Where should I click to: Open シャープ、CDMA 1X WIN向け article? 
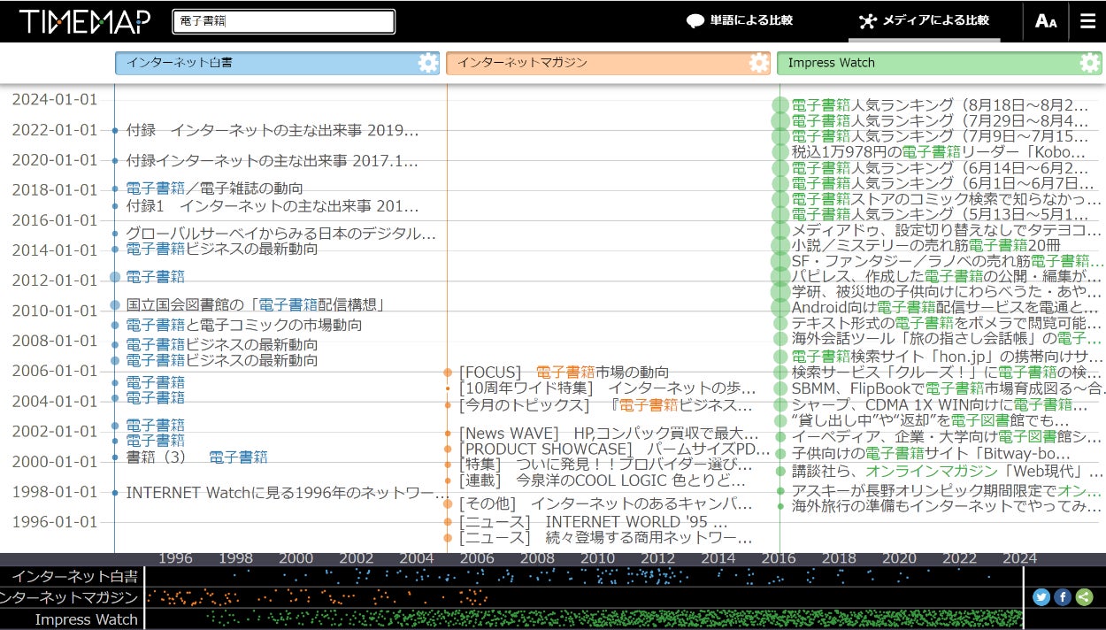(x=940, y=404)
